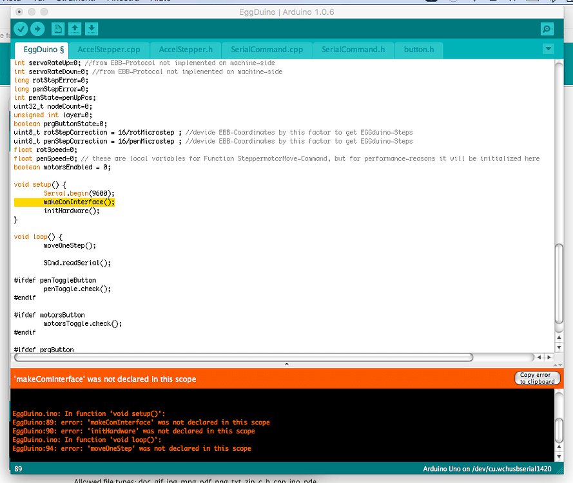Image resolution: width=573 pixels, height=483 pixels.
Task: Save the sketch using the downward-arrow icon
Action: coord(92,28)
